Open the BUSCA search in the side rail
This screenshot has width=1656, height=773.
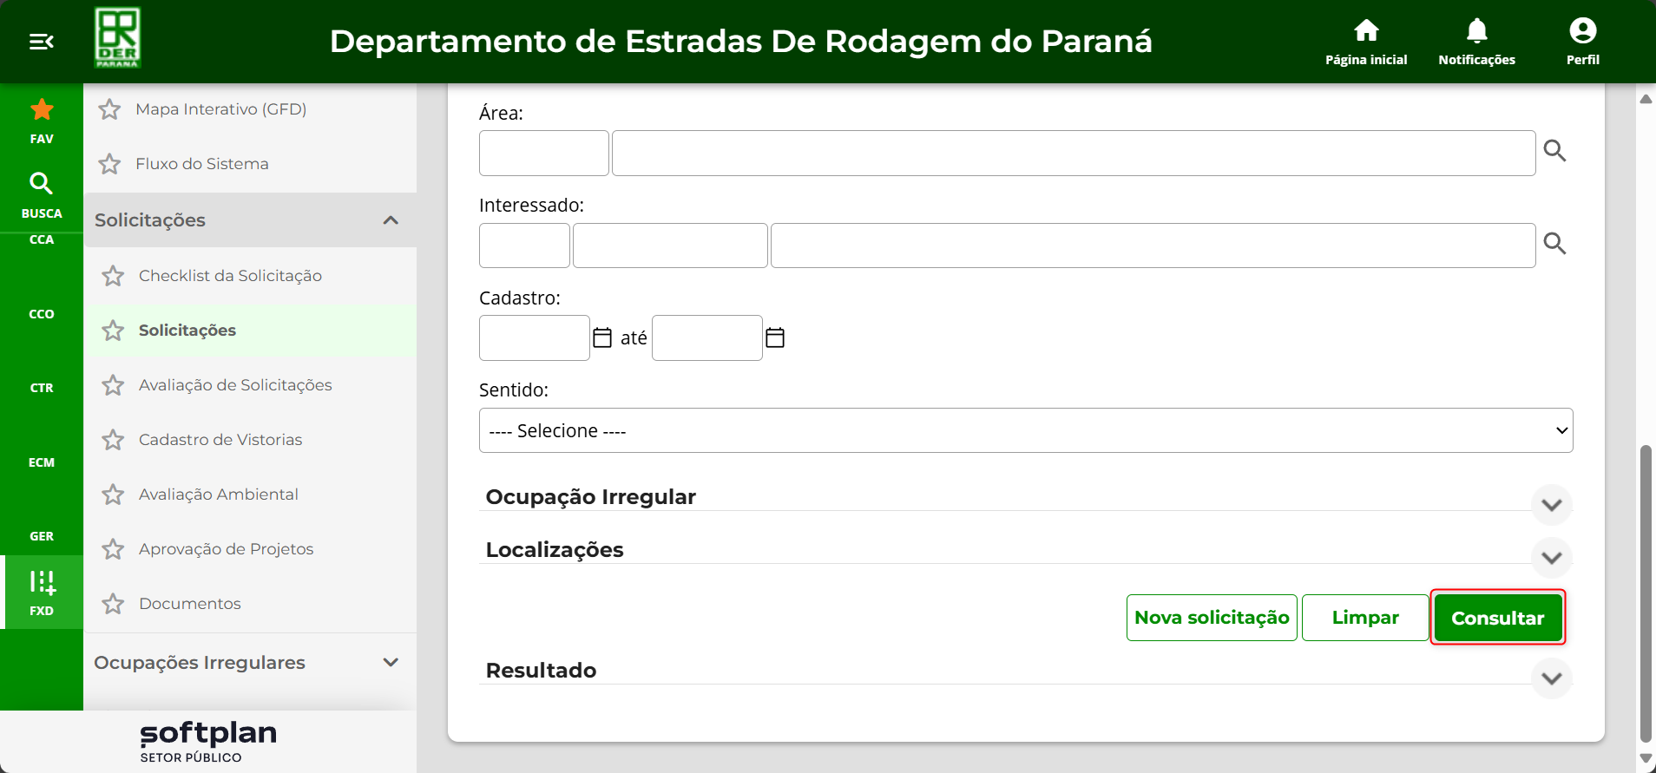(x=42, y=194)
